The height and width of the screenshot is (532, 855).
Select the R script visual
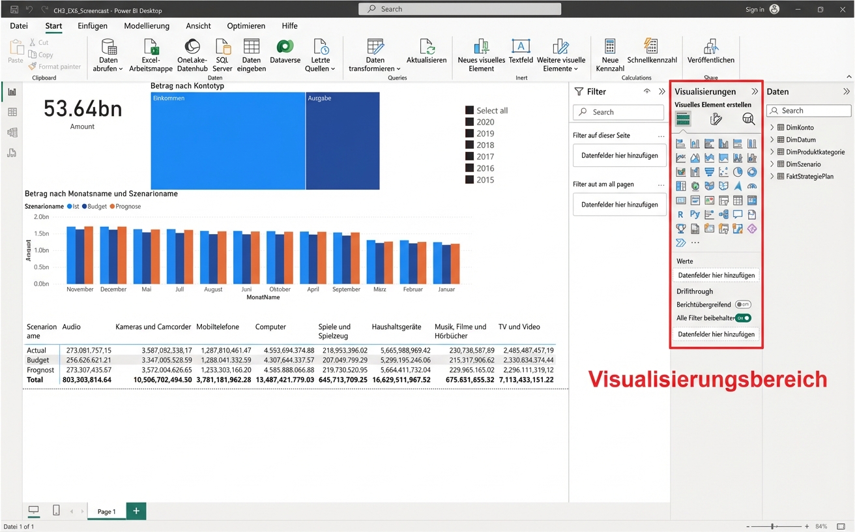pos(681,213)
